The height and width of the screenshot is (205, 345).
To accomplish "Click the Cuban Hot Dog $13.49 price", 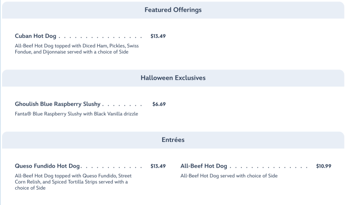I will pos(158,36).
